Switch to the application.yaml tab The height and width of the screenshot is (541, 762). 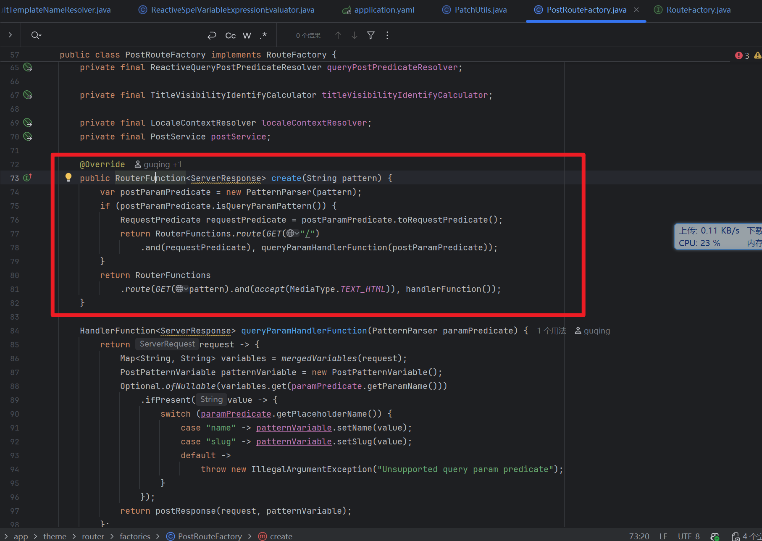click(384, 10)
